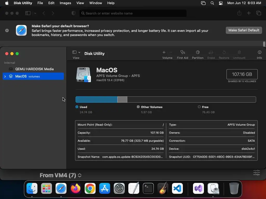
Task: Click the MacOS disk drive icon
Action: point(83,75)
